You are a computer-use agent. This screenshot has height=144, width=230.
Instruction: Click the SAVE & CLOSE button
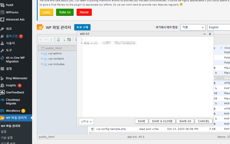point(162,121)
